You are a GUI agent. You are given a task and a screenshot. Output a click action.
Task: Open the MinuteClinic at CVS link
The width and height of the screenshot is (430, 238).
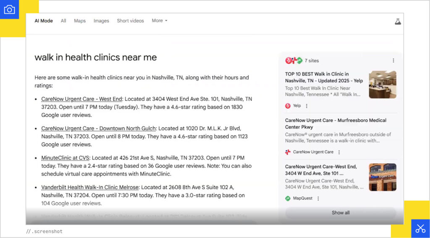pyautogui.click(x=65, y=158)
